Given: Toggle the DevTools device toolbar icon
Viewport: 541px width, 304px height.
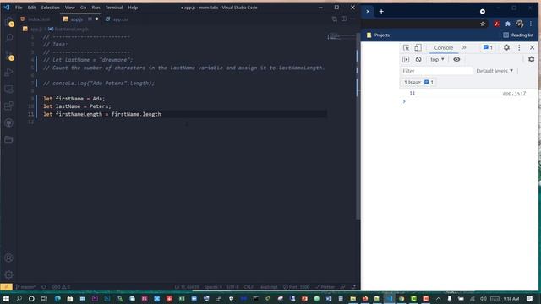Looking at the screenshot, I should 418,47.
